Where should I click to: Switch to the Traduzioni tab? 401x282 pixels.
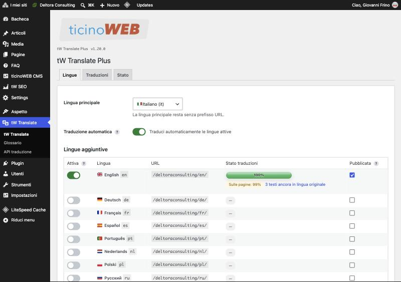[97, 75]
